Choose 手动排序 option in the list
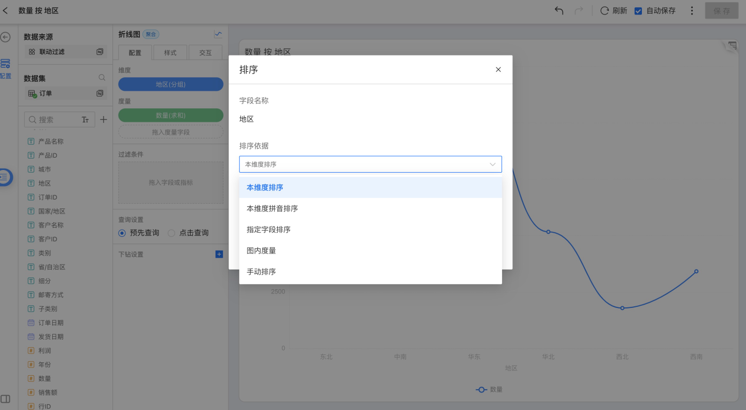Viewport: 746px width, 410px height. point(262,272)
